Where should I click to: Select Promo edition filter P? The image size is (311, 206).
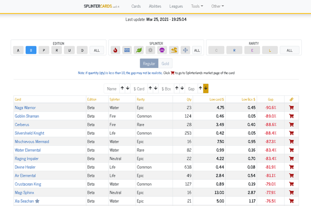coord(44,50)
